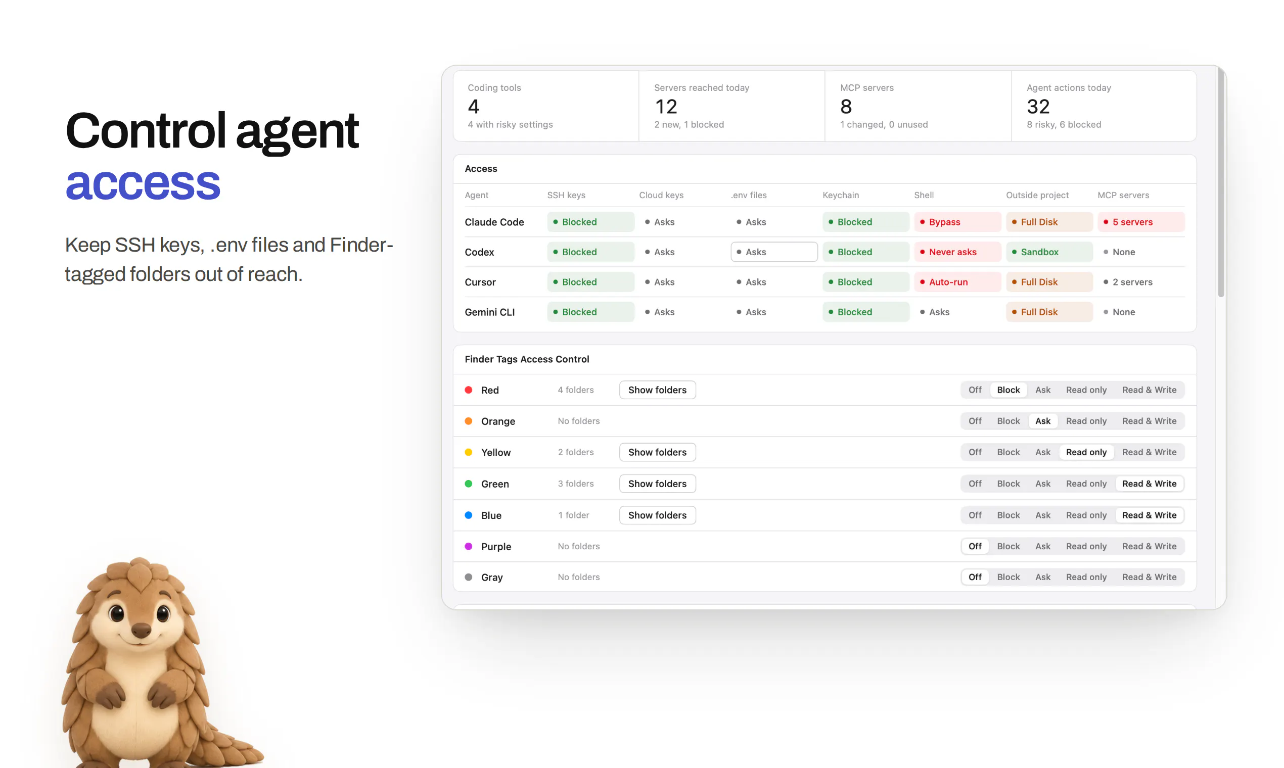Viewport: 1284px width, 768px height.
Task: Open Cursor Shell Auto-run setting
Action: pos(957,281)
